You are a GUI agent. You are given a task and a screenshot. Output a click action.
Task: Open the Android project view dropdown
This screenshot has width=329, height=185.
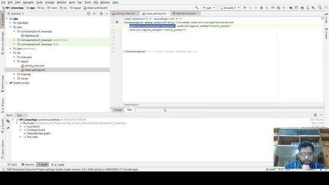(x=16, y=13)
